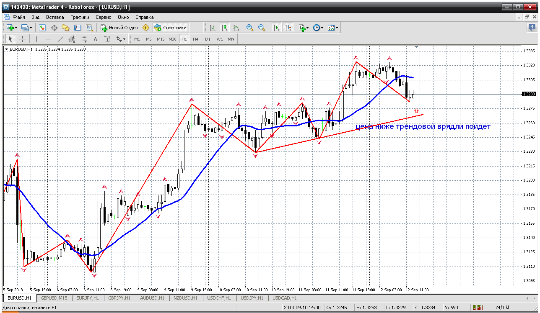Open the Графики menu

pos(80,17)
